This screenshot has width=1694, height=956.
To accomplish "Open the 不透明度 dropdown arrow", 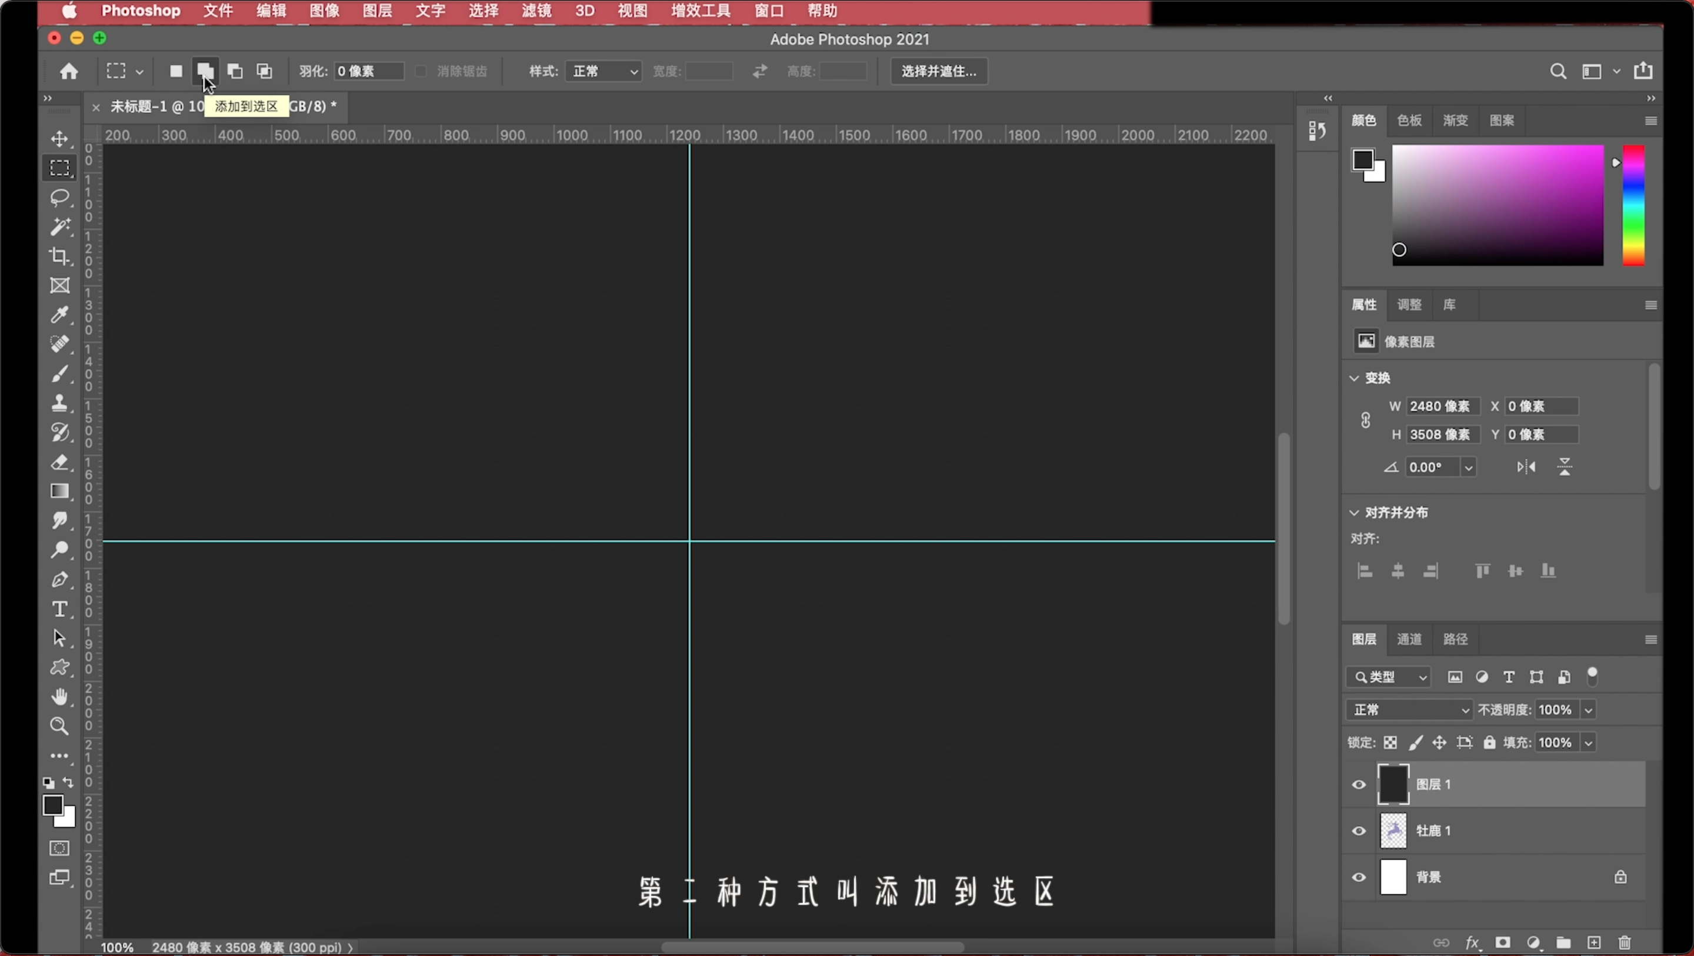I will click(x=1588, y=710).
